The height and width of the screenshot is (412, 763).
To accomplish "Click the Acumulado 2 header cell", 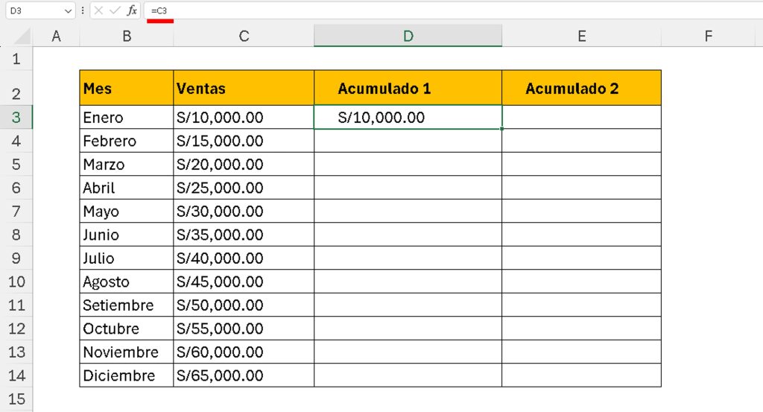I will 581,89.
